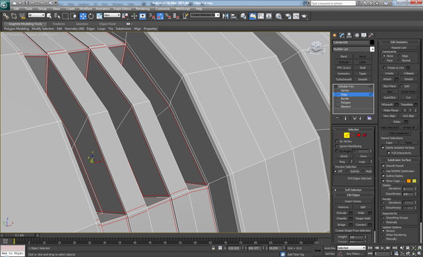Click the Mirror tool icon
This screenshot has width=423, height=257.
[226, 16]
